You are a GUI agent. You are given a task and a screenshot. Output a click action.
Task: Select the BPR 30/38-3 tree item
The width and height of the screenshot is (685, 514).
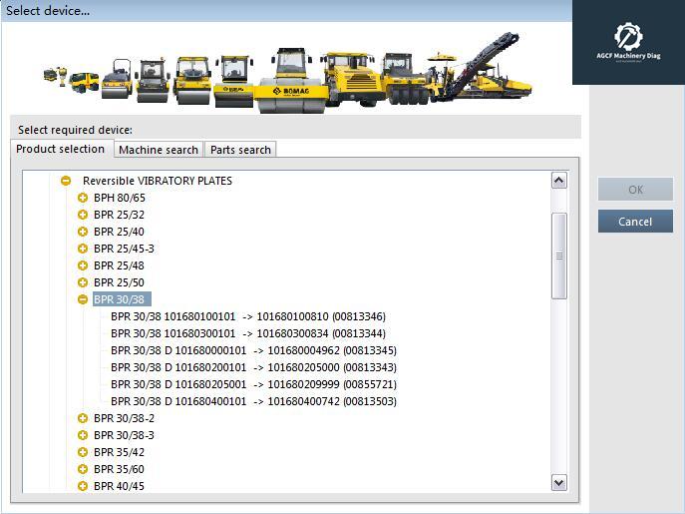pos(124,435)
